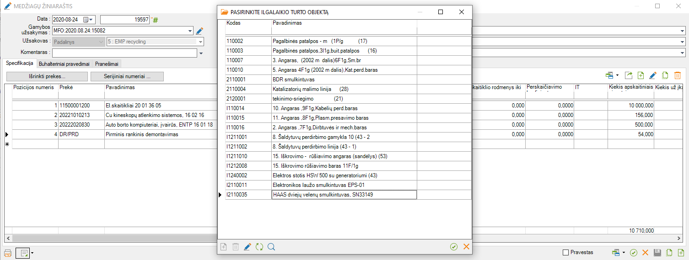Click the pencil edit icon in the dialog toolbar
This screenshot has height=260, width=689.
pyautogui.click(x=248, y=247)
